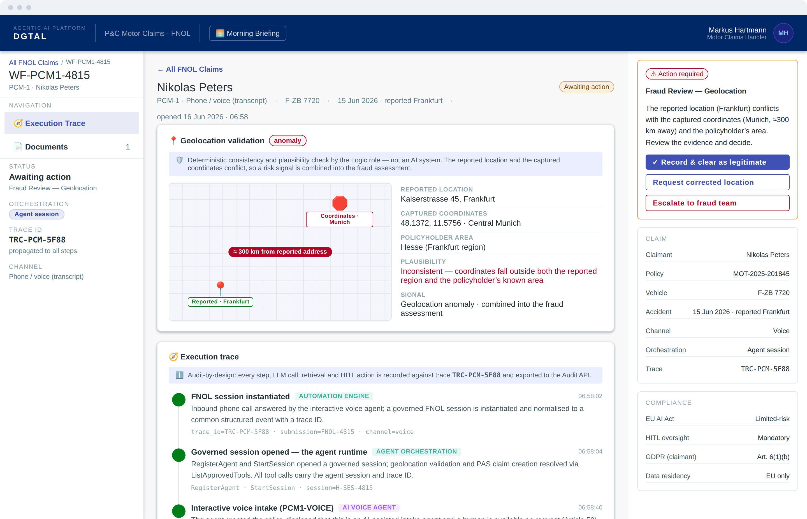Screen dimensions: 807x519
Task: Click the Markus Hartmann user name
Action: [738, 30]
